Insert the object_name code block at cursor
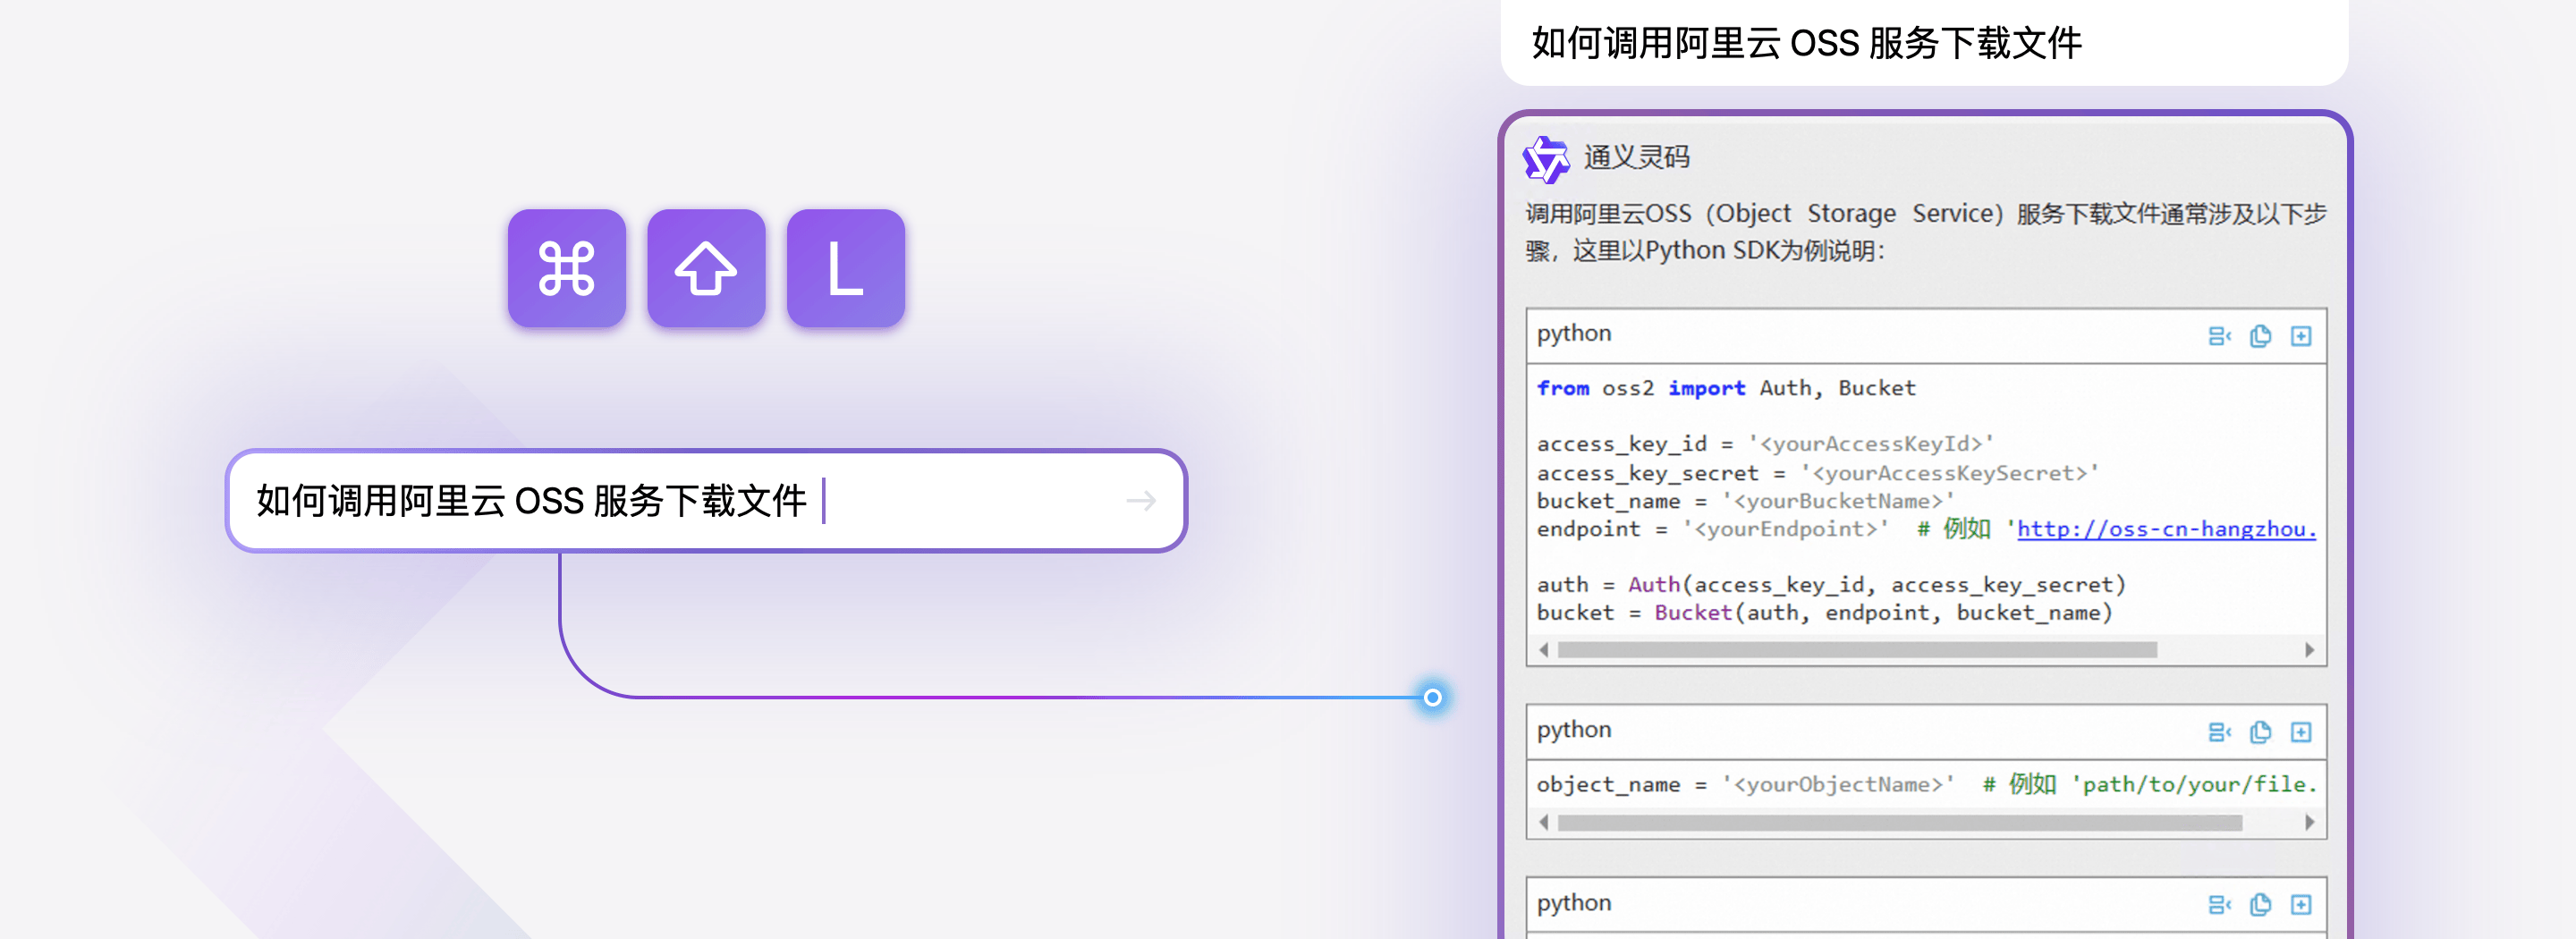The height and width of the screenshot is (939, 2576). pos(2219,732)
